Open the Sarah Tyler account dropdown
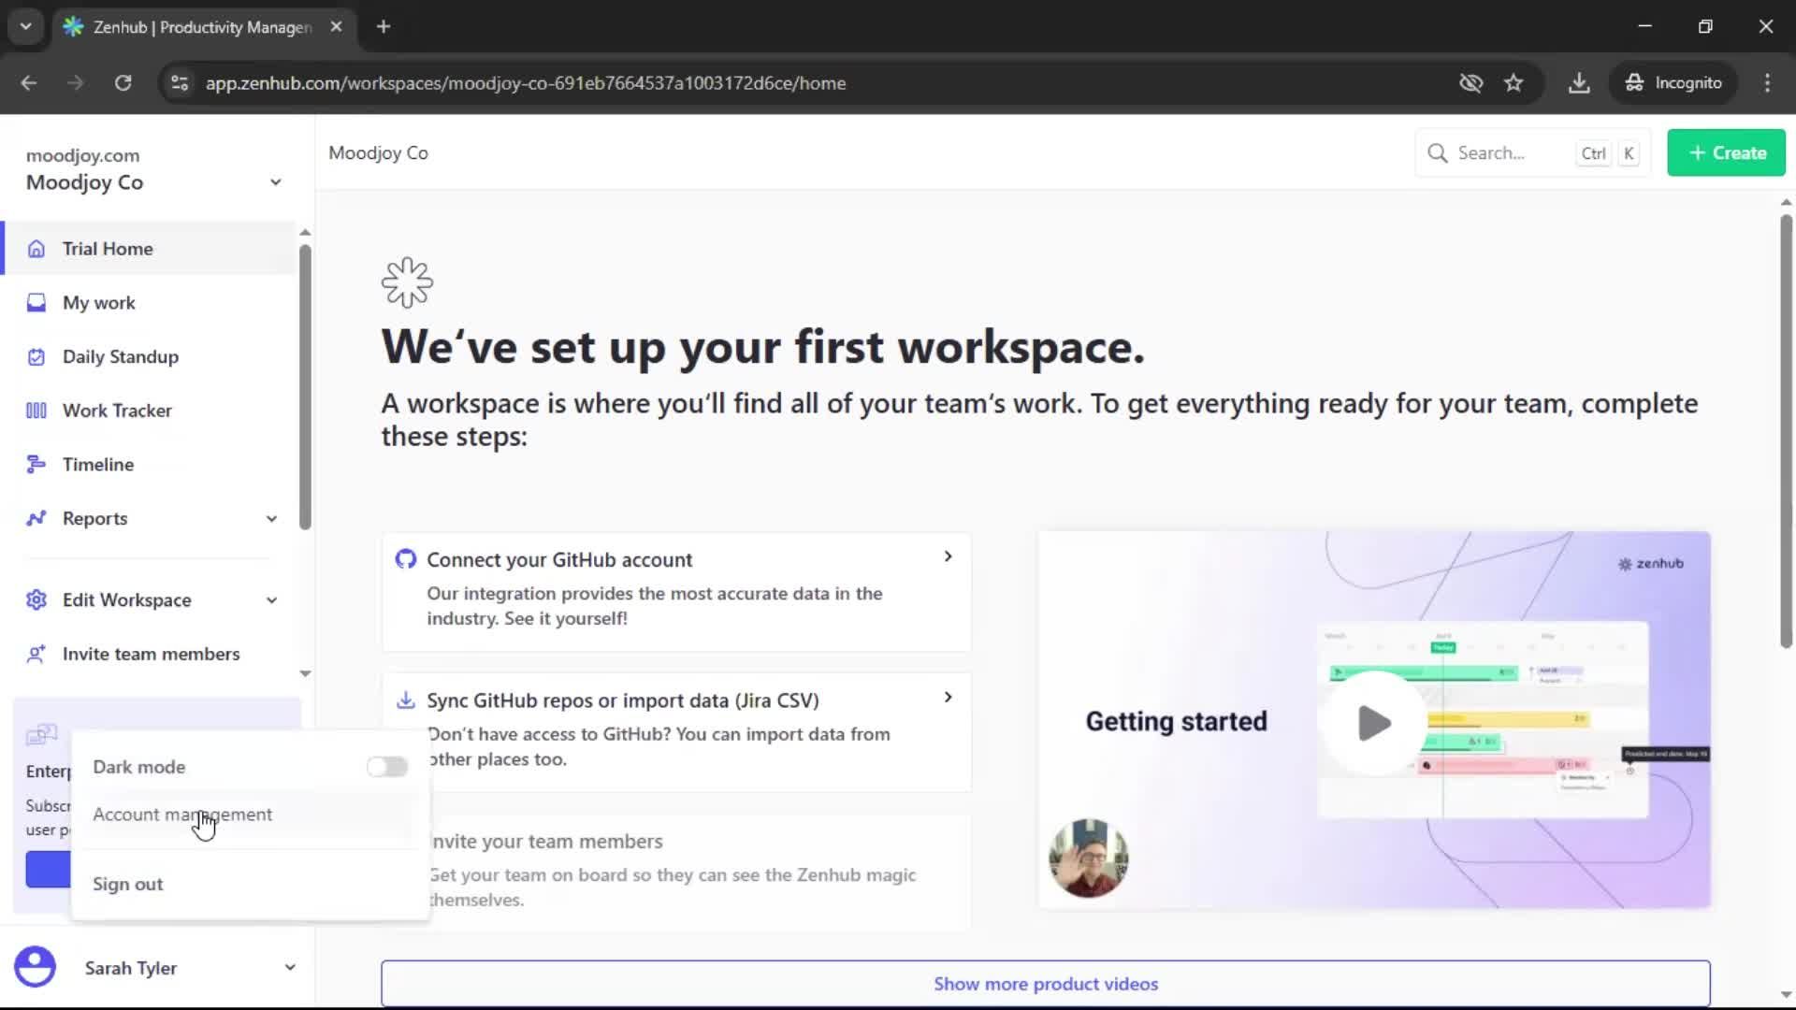The width and height of the screenshot is (1796, 1010). [x=290, y=967]
